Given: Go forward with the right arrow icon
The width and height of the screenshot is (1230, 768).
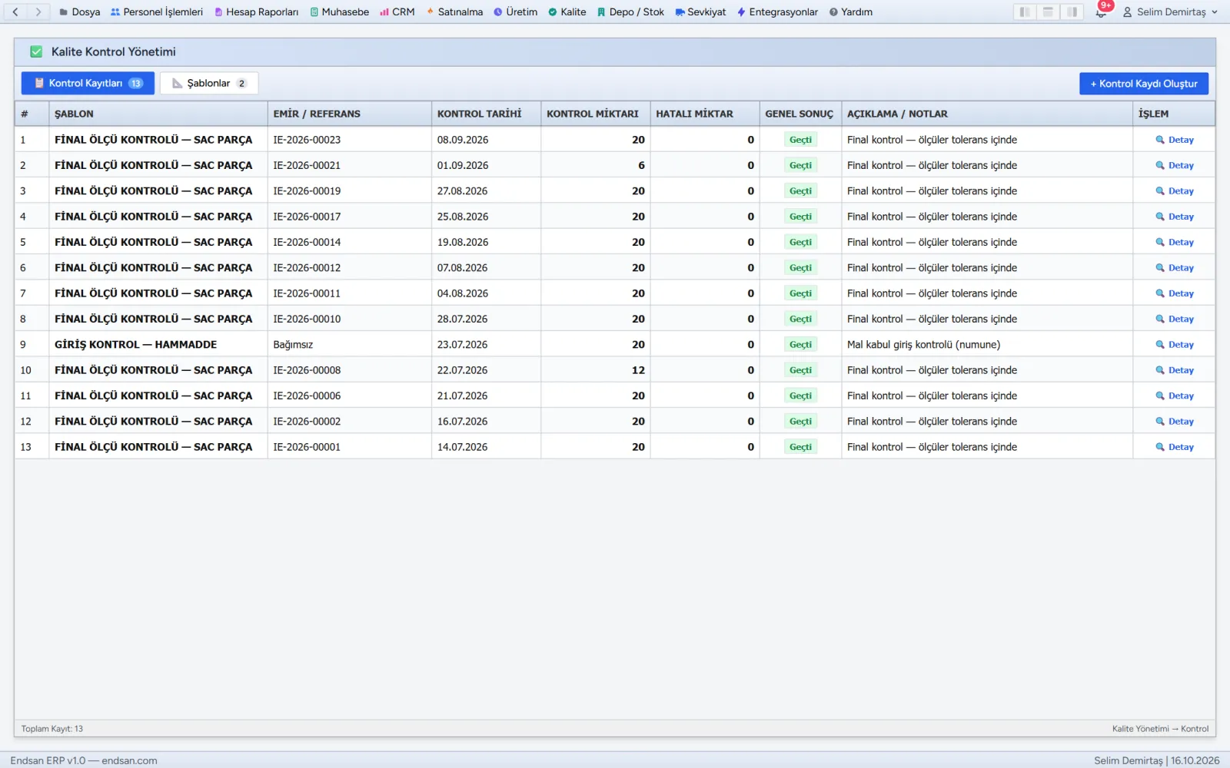Looking at the screenshot, I should [x=38, y=12].
